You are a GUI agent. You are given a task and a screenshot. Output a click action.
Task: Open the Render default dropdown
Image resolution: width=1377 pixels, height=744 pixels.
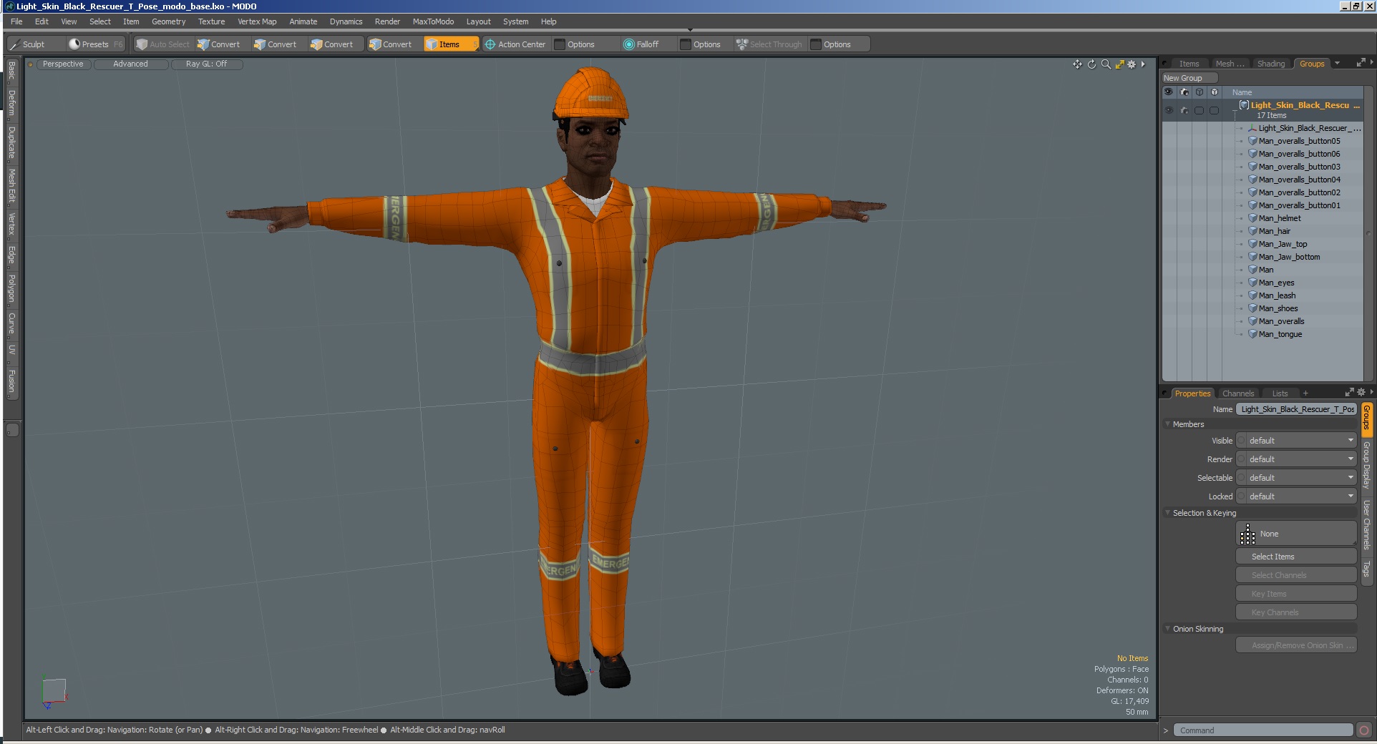point(1301,459)
